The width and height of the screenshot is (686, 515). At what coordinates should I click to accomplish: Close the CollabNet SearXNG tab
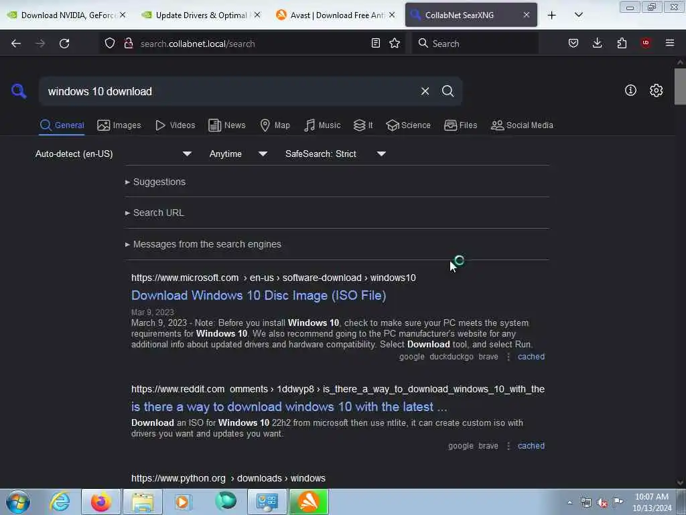[x=527, y=15]
